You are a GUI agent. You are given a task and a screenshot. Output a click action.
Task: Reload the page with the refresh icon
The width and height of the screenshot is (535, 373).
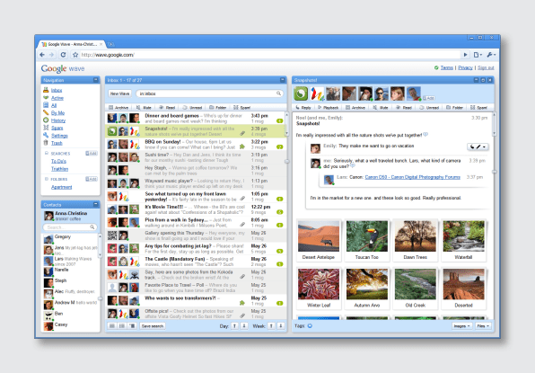point(63,55)
